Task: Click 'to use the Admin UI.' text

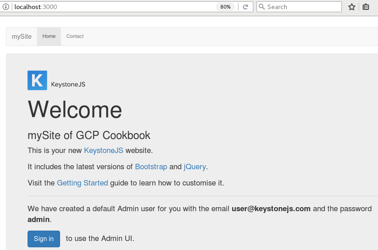Action: 100,238
